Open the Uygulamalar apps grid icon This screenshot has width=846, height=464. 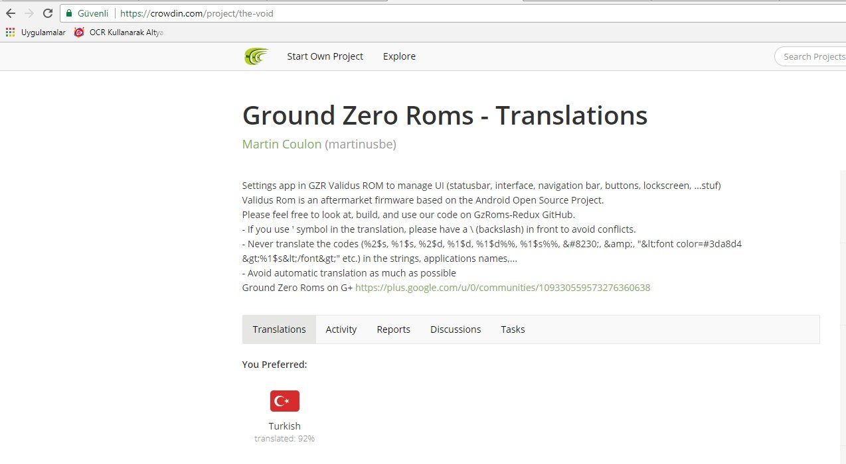pos(10,32)
